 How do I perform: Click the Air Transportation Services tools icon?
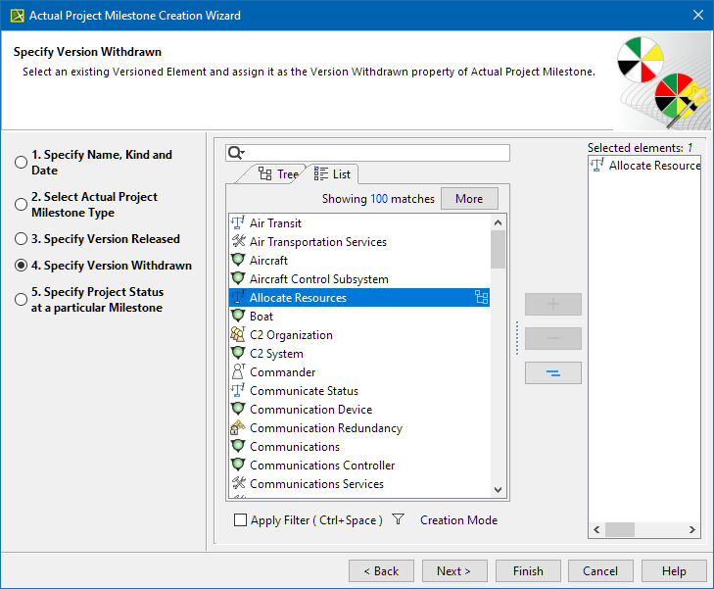click(238, 242)
